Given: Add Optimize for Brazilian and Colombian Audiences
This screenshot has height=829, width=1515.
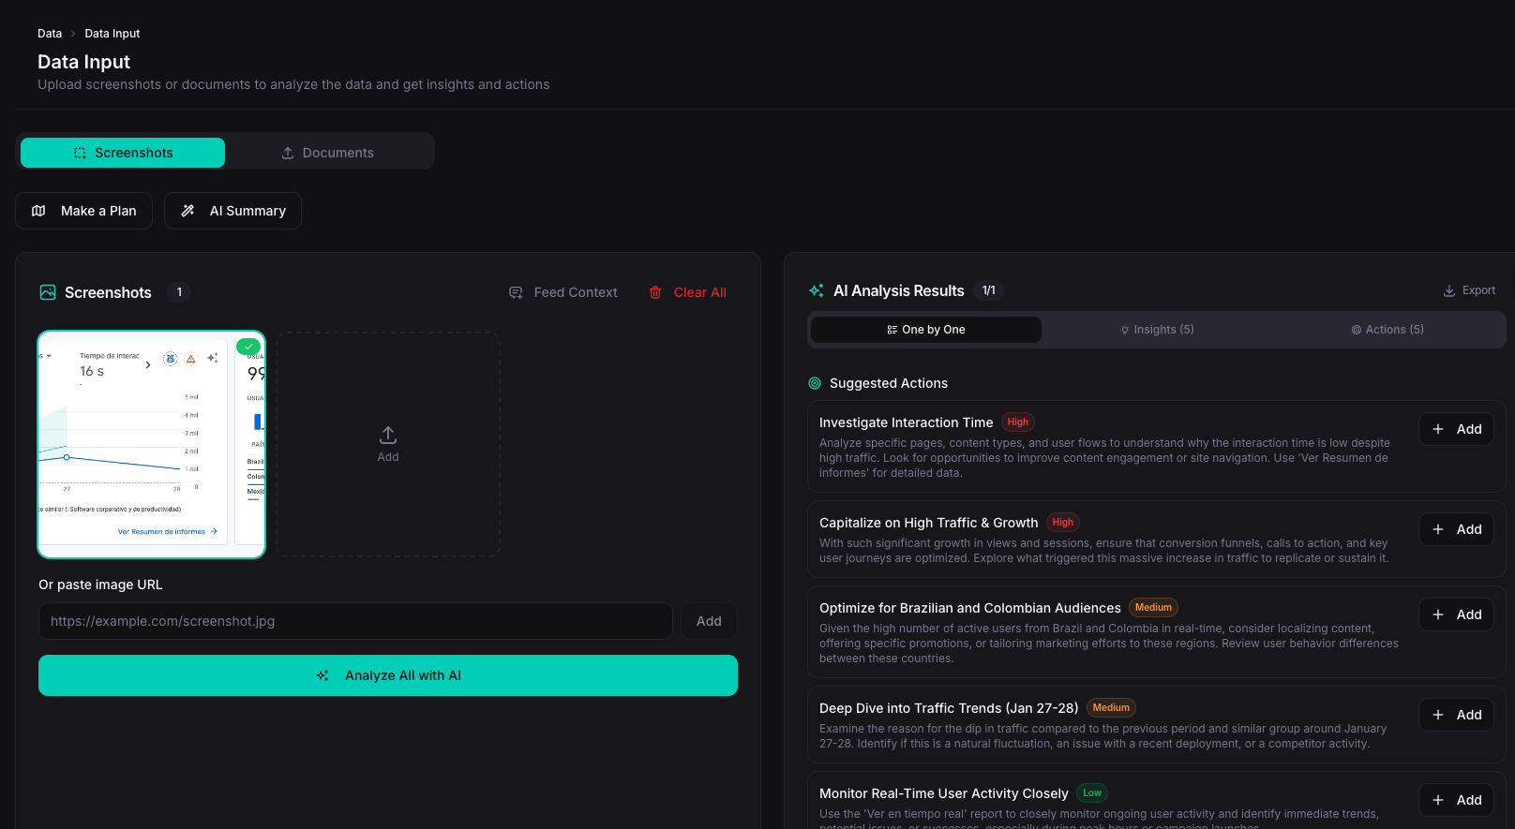Looking at the screenshot, I should [x=1456, y=614].
